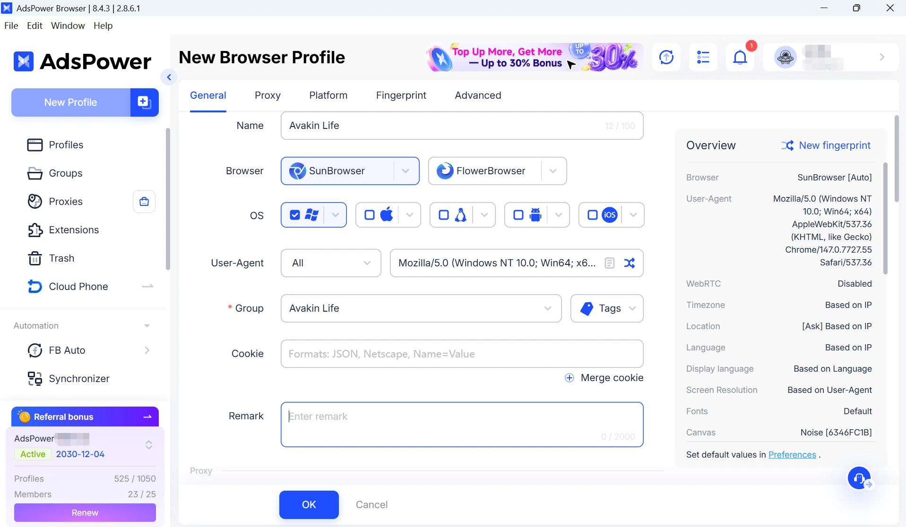Expand the SunBrowser version dropdown
Viewport: 906px width, 527px height.
pos(406,171)
